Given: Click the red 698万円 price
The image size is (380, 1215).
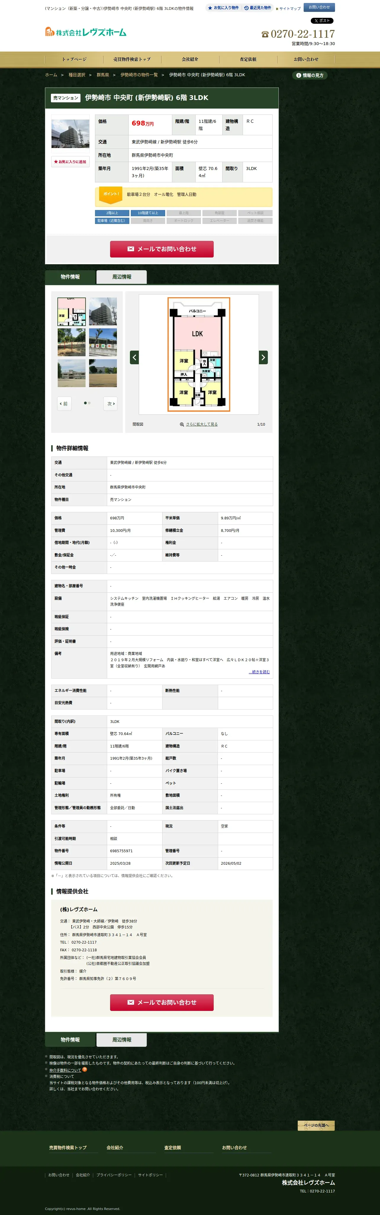Looking at the screenshot, I should coord(143,124).
